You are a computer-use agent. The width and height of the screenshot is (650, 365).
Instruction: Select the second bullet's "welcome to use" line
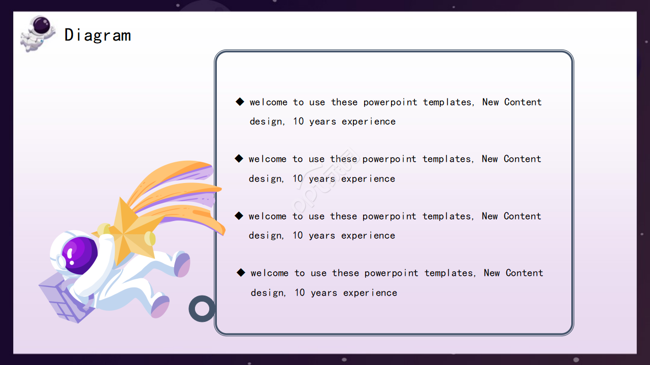click(x=395, y=159)
